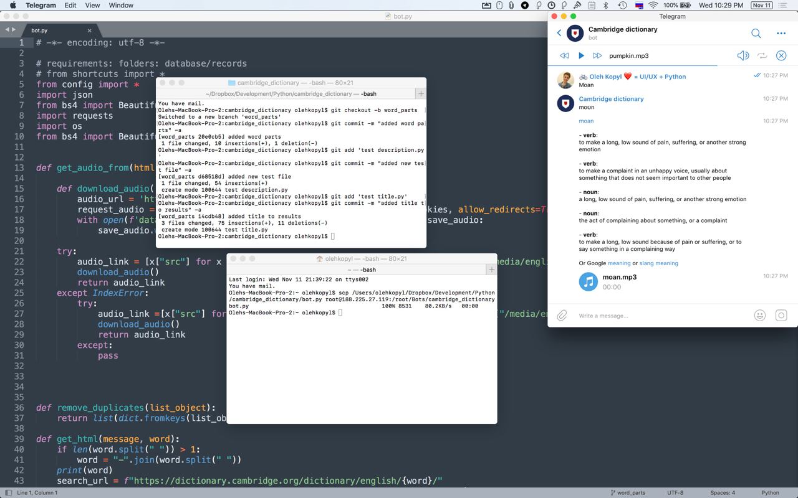Focus the Write a message field
This screenshot has width=798, height=498.
click(661, 316)
